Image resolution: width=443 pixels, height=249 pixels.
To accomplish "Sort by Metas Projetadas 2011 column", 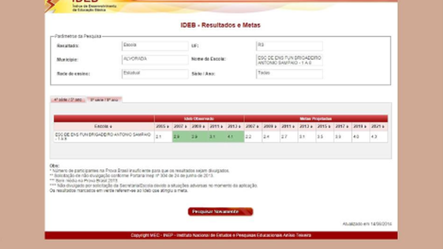I will 289,126.
